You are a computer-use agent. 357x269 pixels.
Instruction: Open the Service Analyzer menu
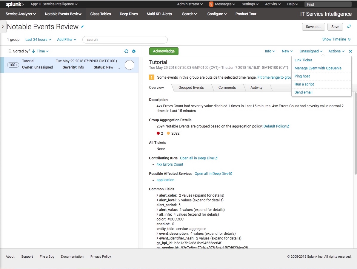pyautogui.click(x=21, y=14)
